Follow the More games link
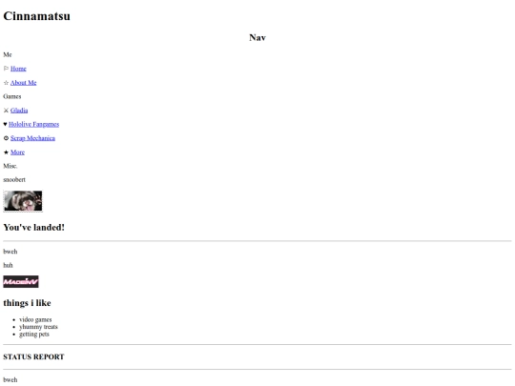 click(17, 152)
